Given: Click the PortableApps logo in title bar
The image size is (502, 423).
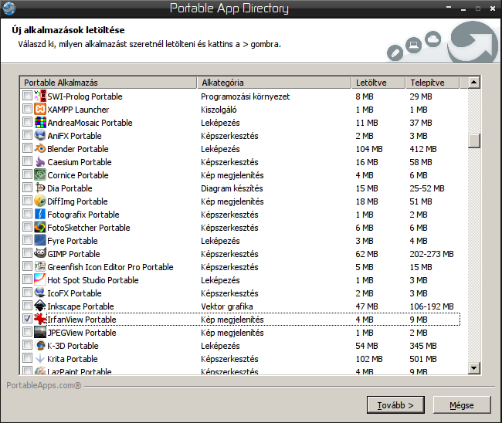Looking at the screenshot, I should pyautogui.click(x=9, y=8).
